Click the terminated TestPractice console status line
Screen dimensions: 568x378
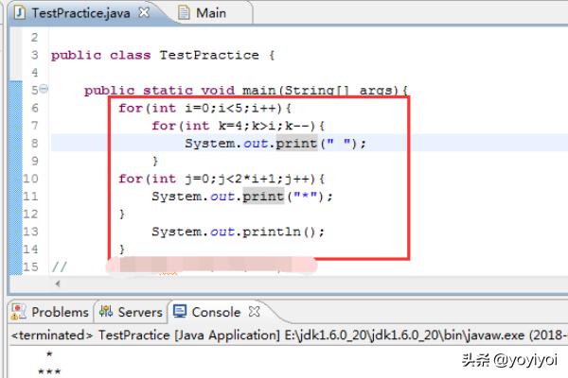point(289,335)
